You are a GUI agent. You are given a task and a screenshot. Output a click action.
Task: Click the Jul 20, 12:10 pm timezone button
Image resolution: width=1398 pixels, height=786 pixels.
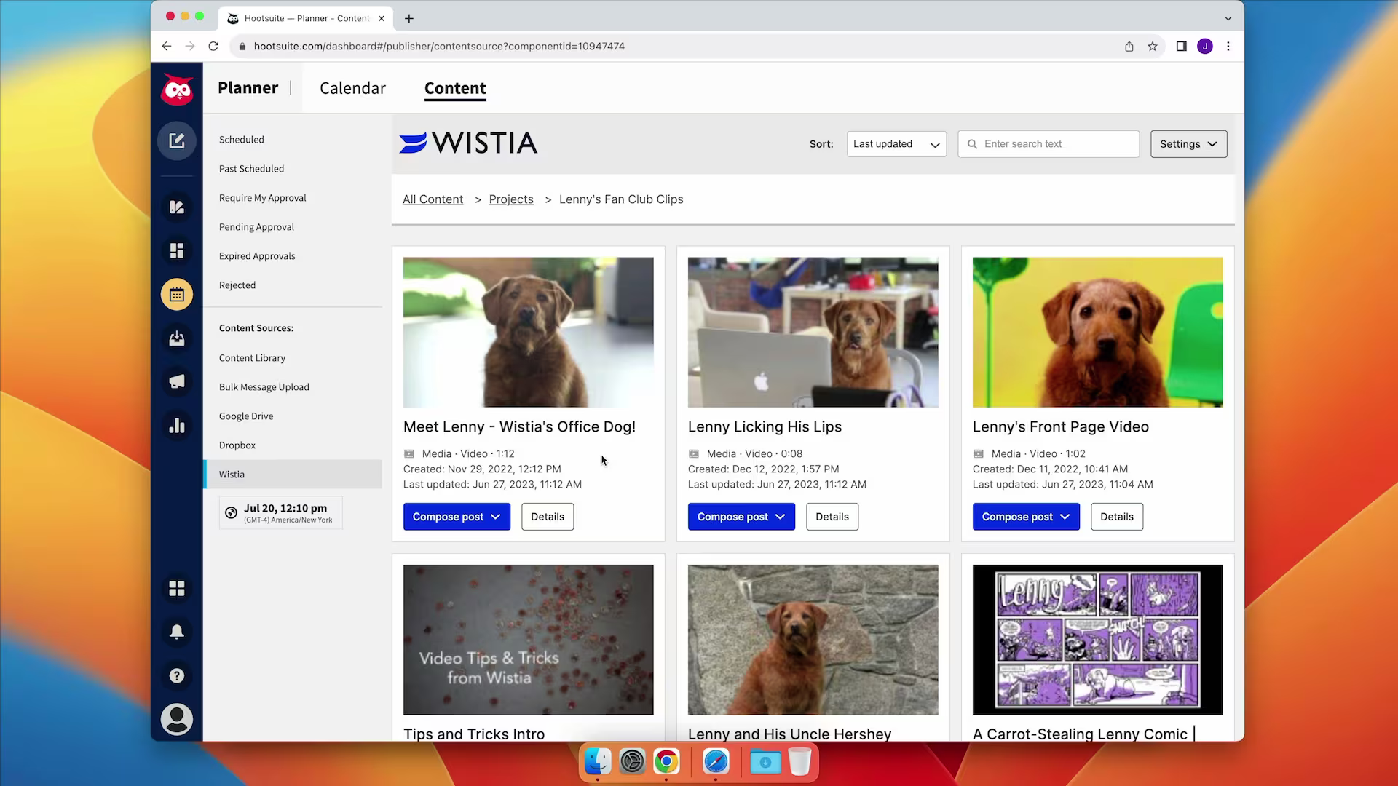pyautogui.click(x=281, y=513)
